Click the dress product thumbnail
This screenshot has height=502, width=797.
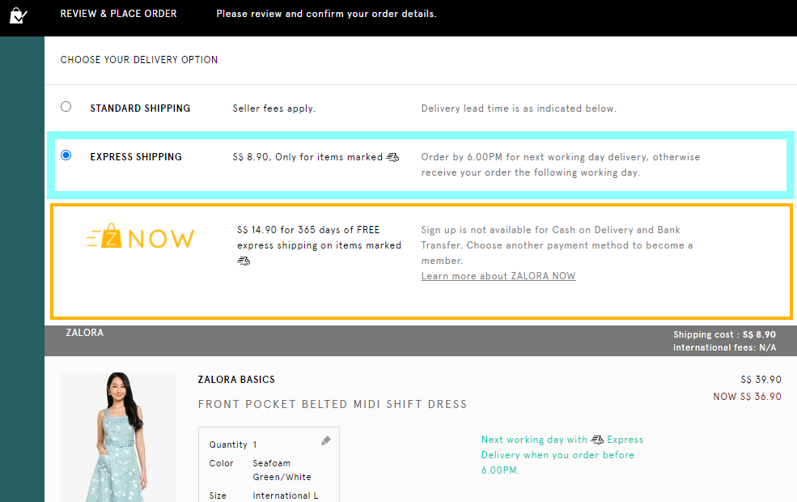117,437
